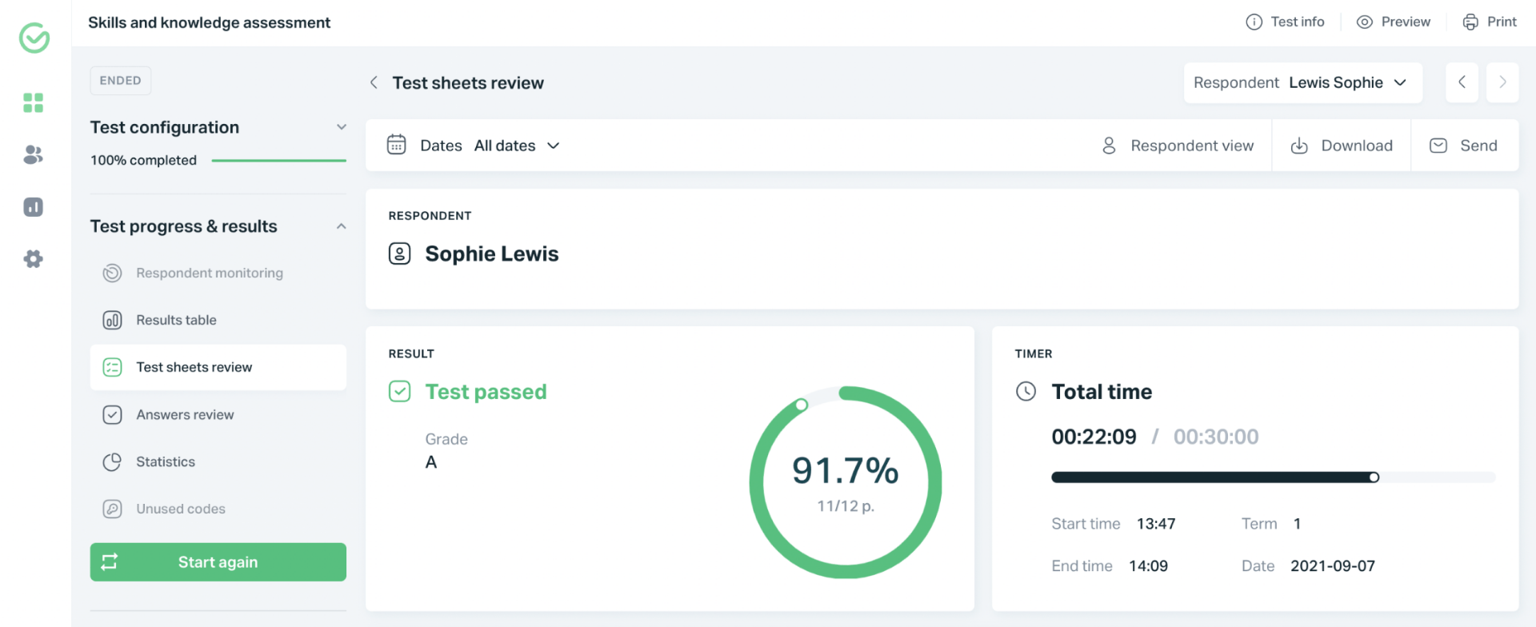Click the back arrow beside Test sheets review
The width and height of the screenshot is (1536, 627).
[x=374, y=82]
